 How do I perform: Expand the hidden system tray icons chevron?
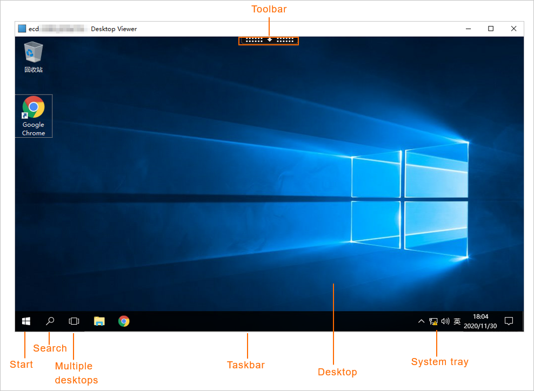coord(421,321)
